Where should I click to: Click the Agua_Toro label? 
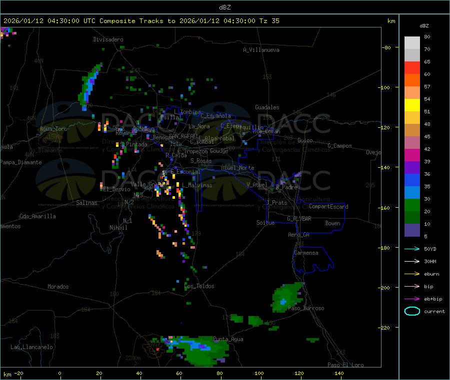click(x=53, y=129)
